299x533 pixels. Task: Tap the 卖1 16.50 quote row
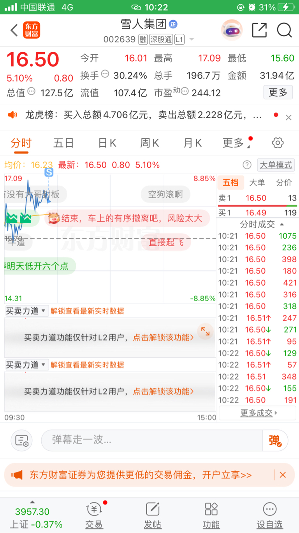257,198
